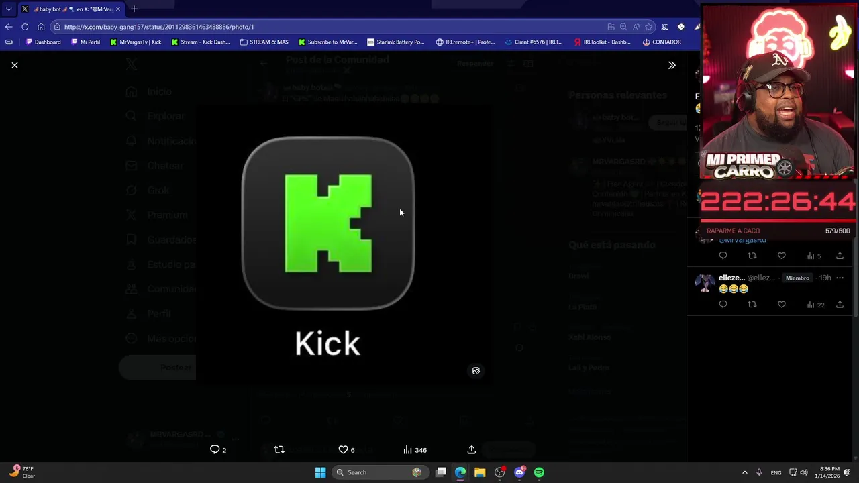Activate read aloud in the address bar
859x483 pixels.
(x=636, y=27)
